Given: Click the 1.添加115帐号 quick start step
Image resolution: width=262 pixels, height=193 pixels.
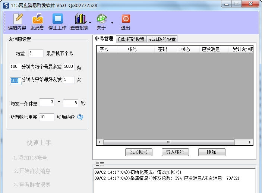Looking at the screenshot, I should 30,158.
